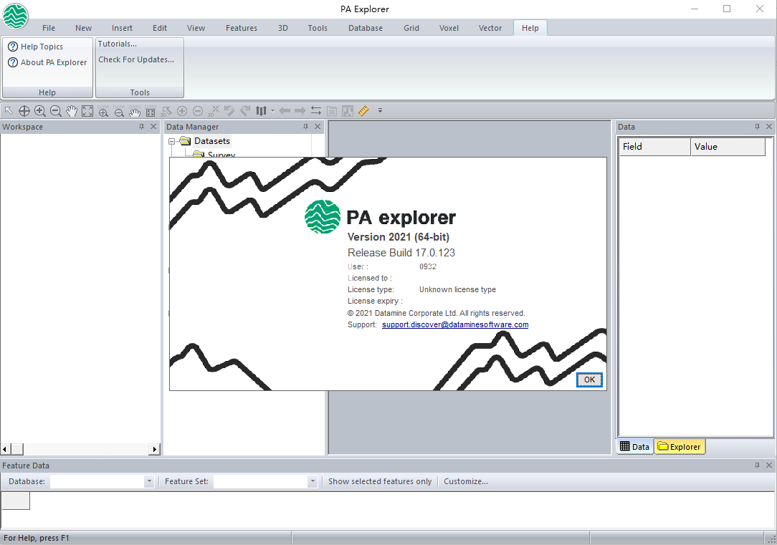777x545 pixels.
Task: Switch to the Edit ribbon tab
Action: [x=160, y=28]
